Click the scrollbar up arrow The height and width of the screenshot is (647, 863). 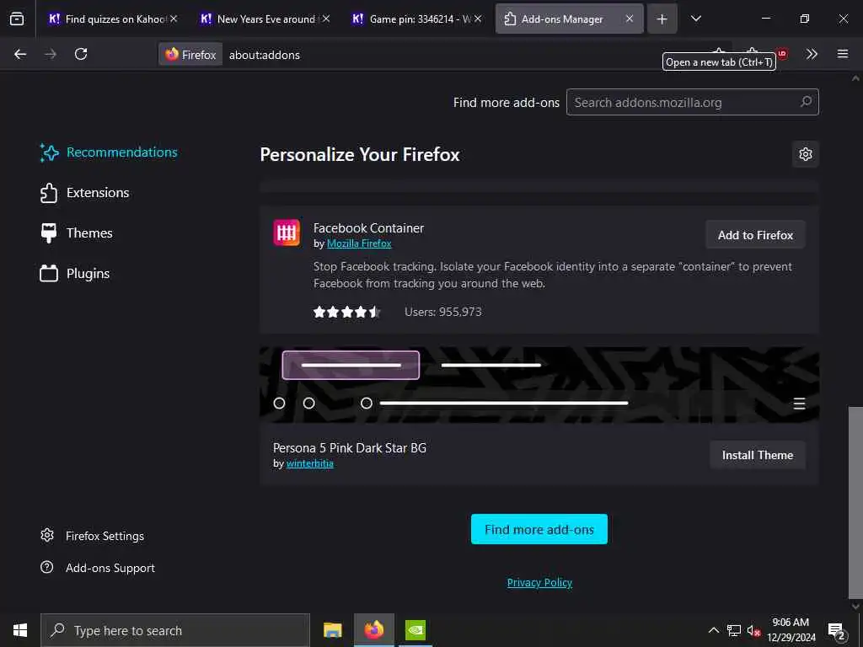pyautogui.click(x=855, y=78)
